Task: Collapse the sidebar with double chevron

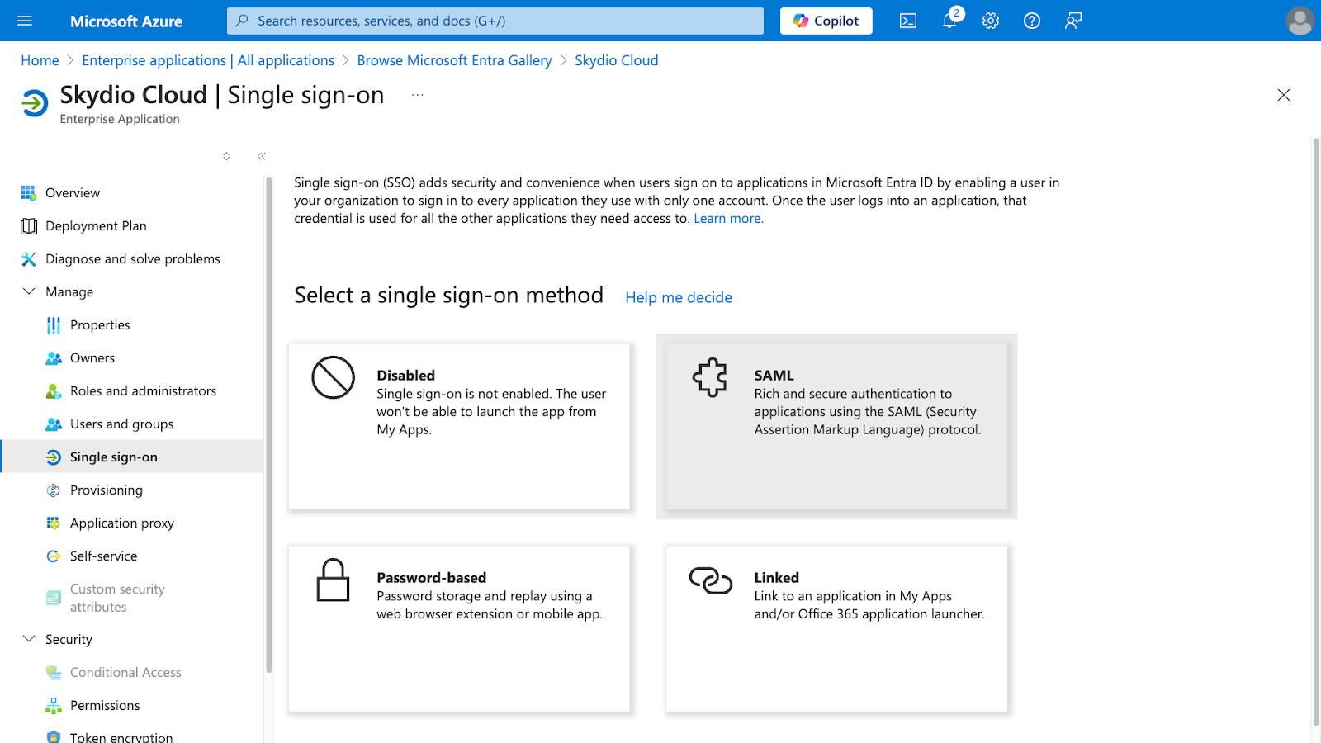Action: [261, 156]
